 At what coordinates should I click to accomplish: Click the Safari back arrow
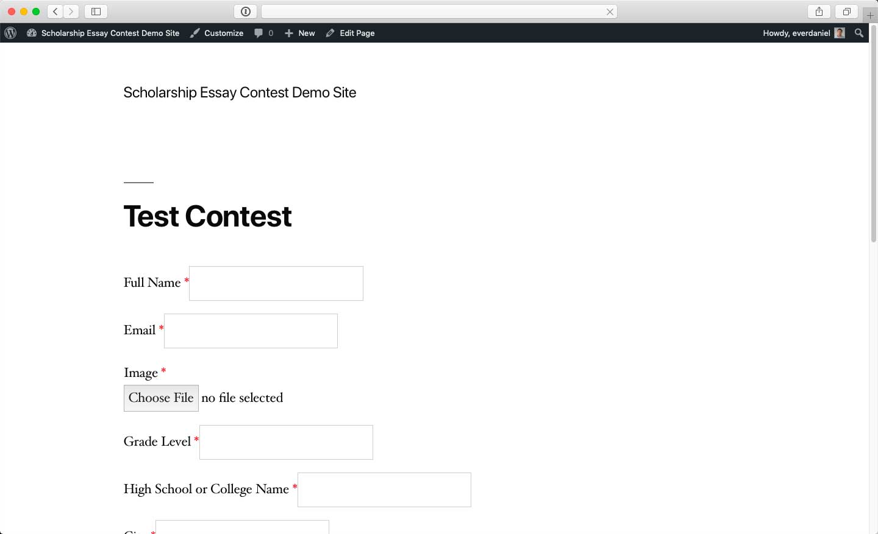pyautogui.click(x=55, y=12)
